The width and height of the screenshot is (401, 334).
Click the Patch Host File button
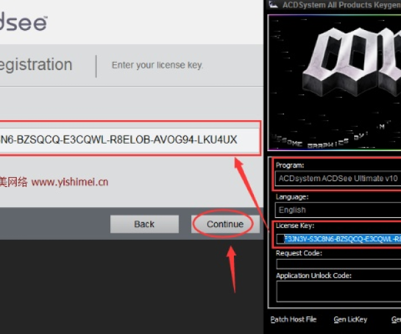click(x=293, y=319)
